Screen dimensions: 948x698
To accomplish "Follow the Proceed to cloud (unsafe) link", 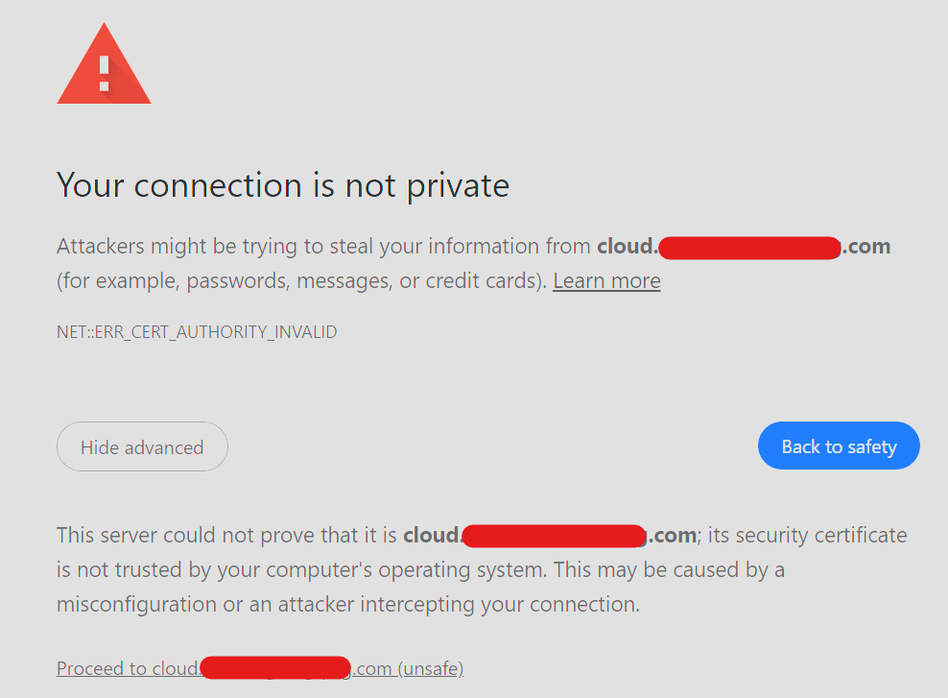I will 260,668.
